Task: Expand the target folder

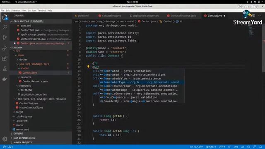Action: 14,112
